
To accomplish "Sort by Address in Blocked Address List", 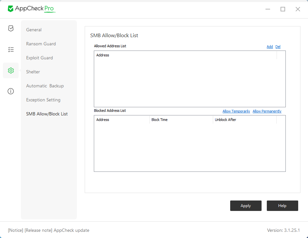I will (x=122, y=120).
